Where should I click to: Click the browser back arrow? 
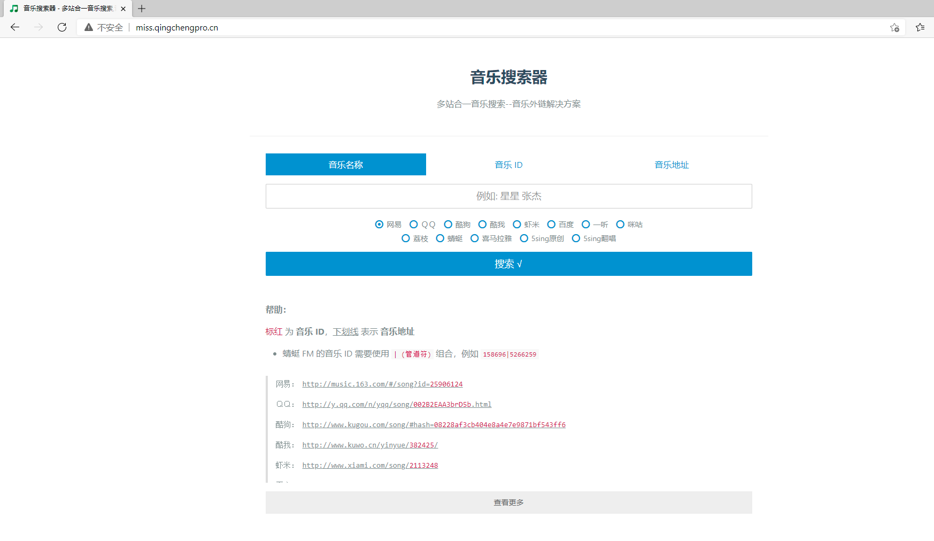tap(15, 27)
